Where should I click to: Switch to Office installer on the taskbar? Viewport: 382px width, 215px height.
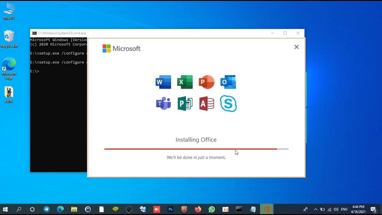[x=267, y=209]
